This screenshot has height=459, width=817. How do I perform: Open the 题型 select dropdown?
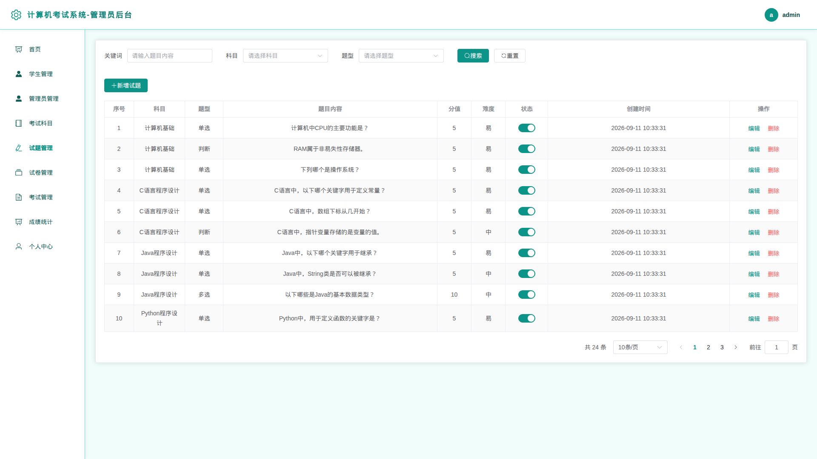401,56
